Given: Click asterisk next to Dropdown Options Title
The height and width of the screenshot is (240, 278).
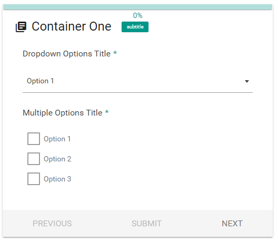Looking at the screenshot, I should (x=115, y=53).
